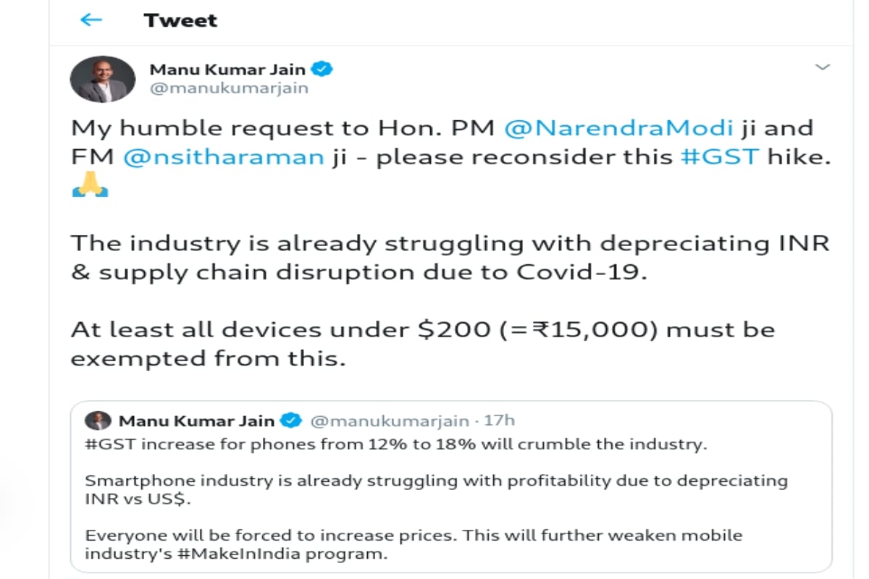This screenshot has height=579, width=869.
Task: Open the @nsitharaman mention
Action: (224, 157)
